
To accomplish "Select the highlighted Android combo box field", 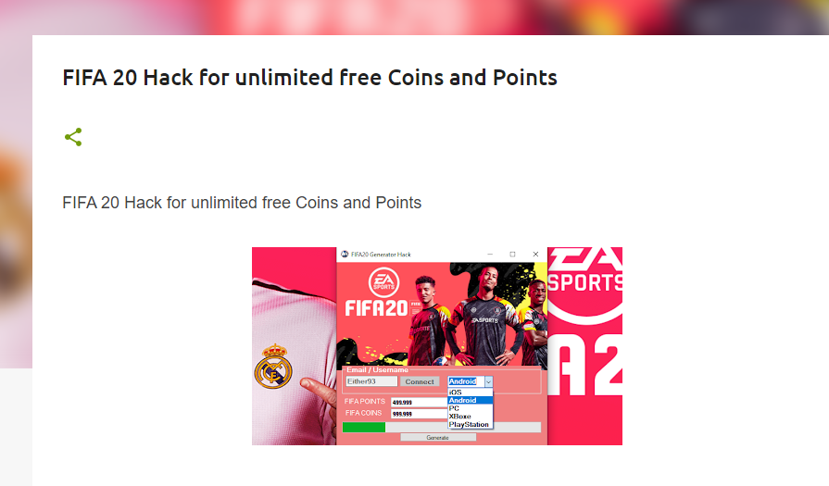I will (x=466, y=381).
